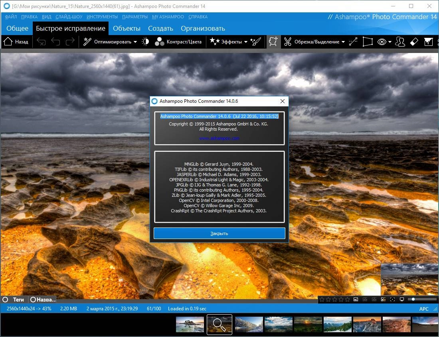Click the selected version text line
439x337 pixels.
tap(219, 116)
